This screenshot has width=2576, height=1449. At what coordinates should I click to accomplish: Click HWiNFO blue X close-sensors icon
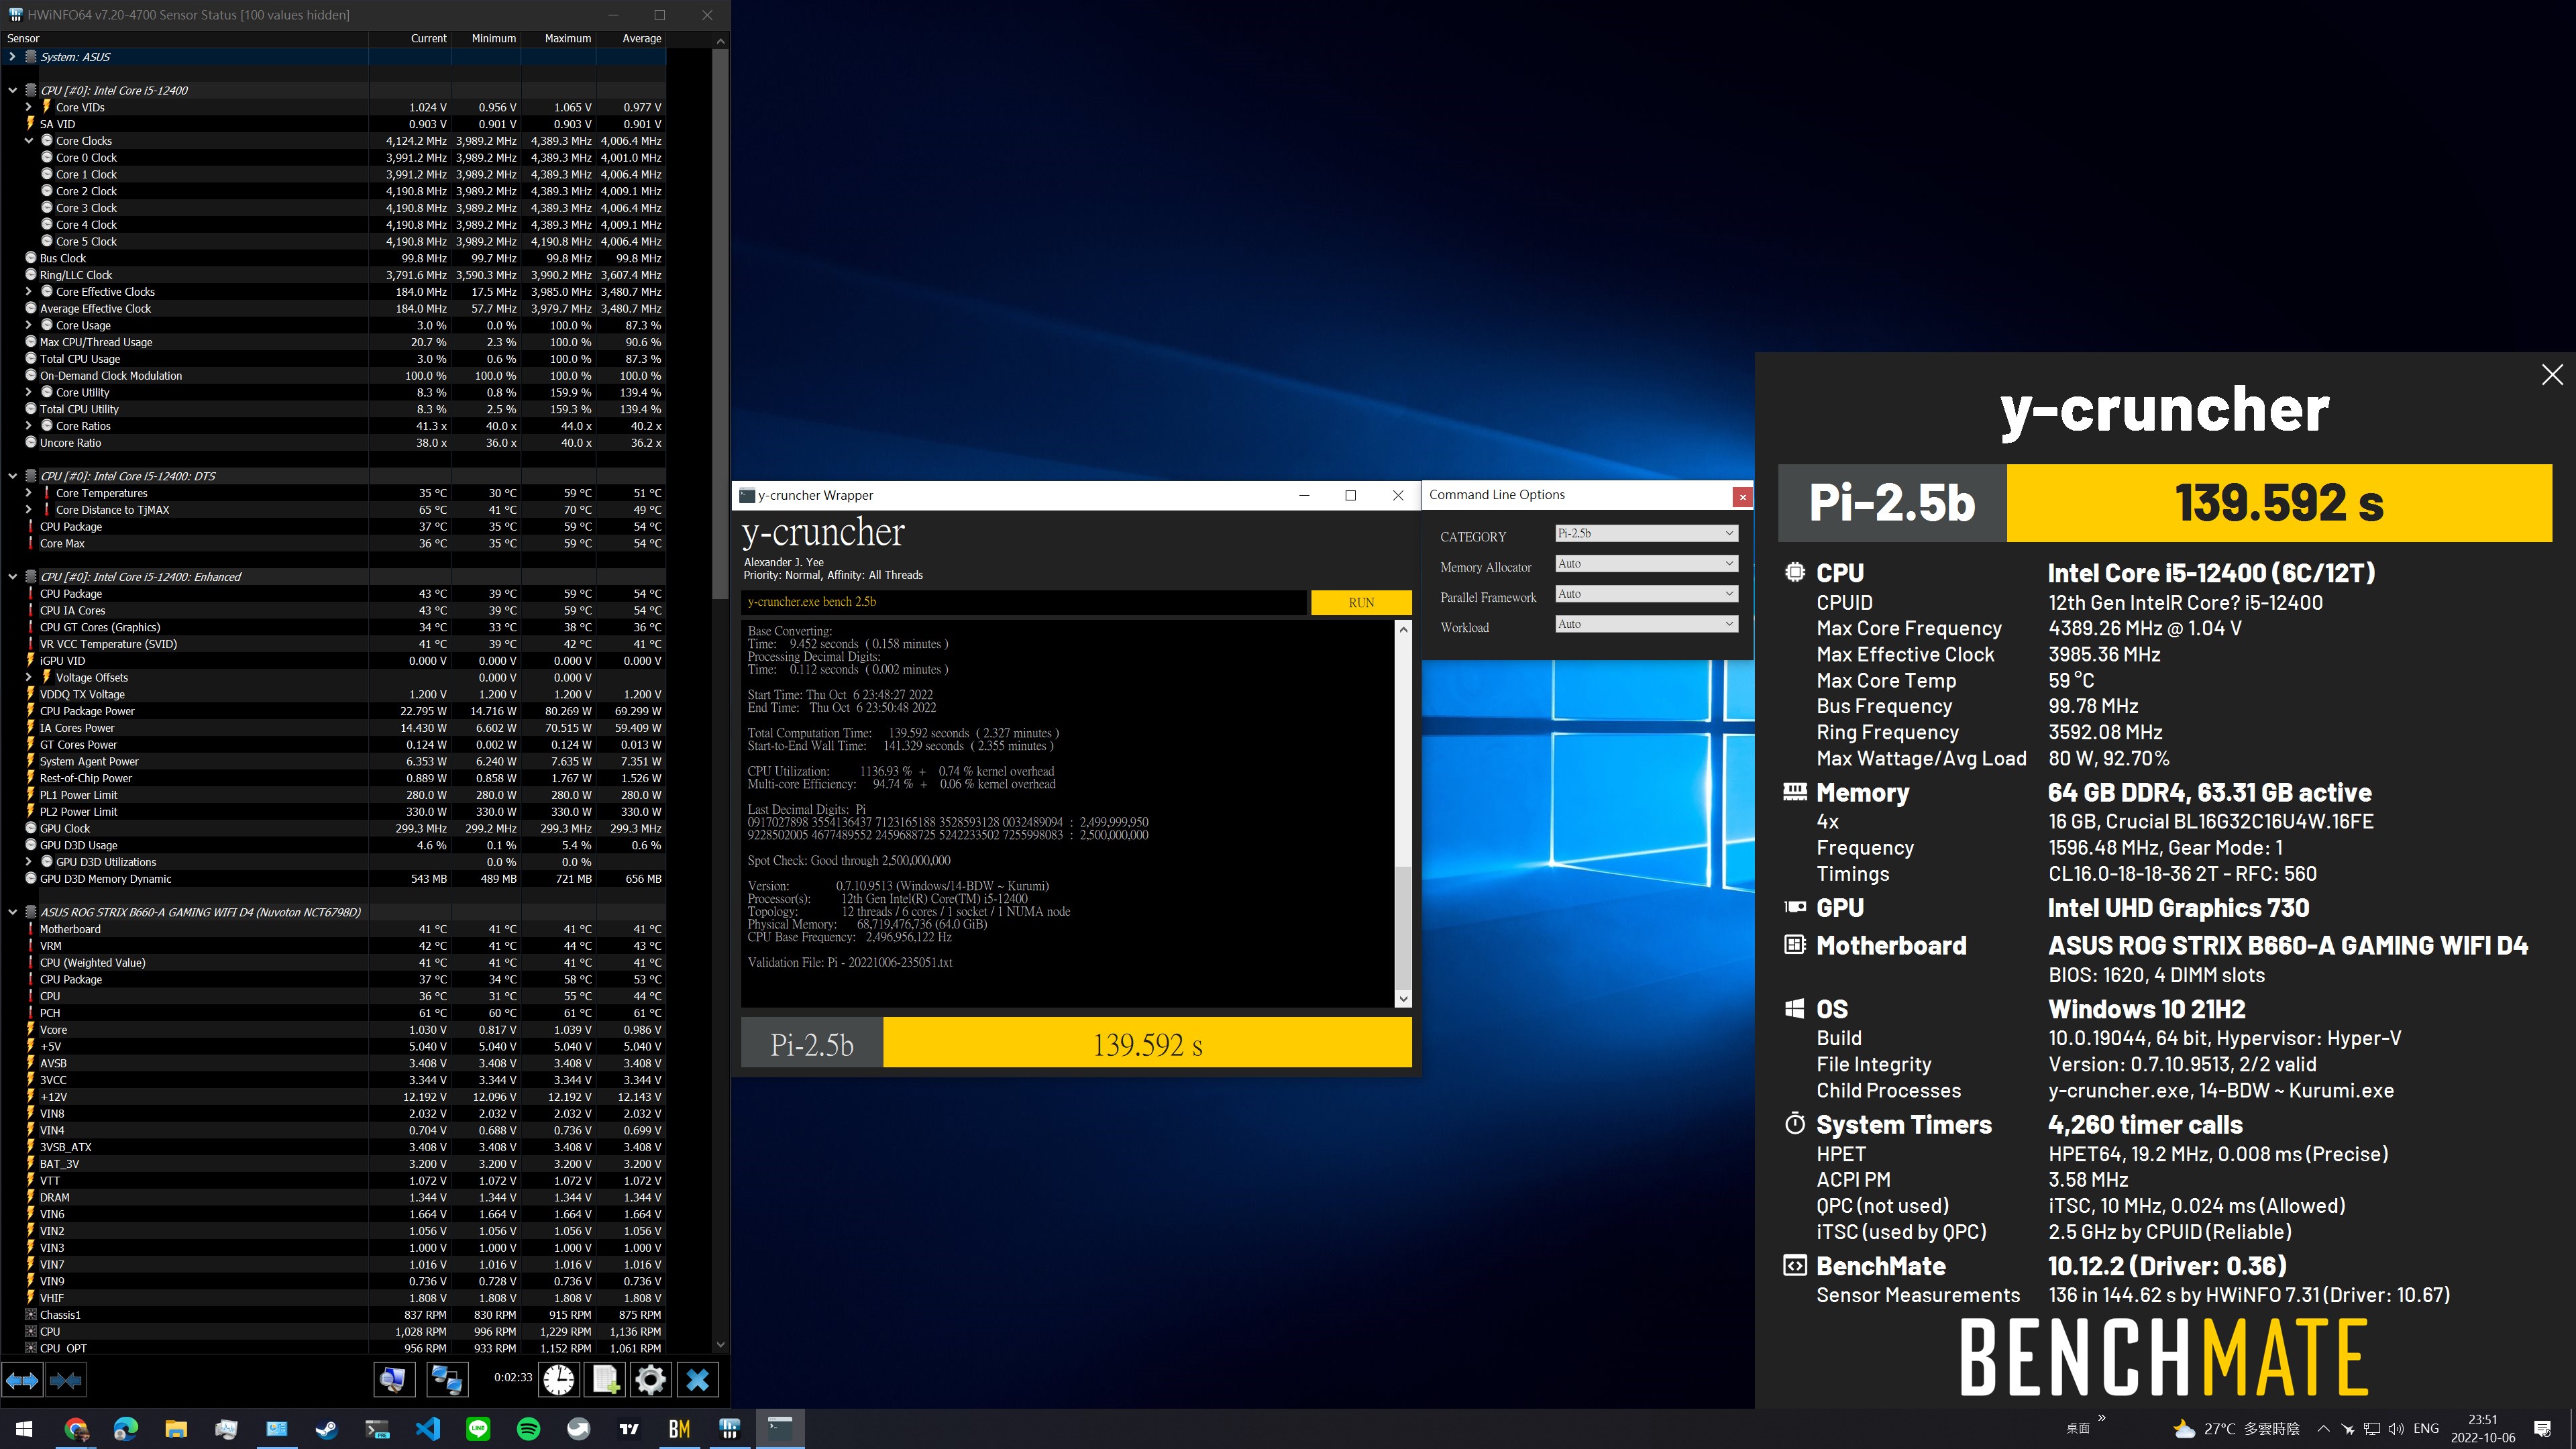coord(698,1380)
